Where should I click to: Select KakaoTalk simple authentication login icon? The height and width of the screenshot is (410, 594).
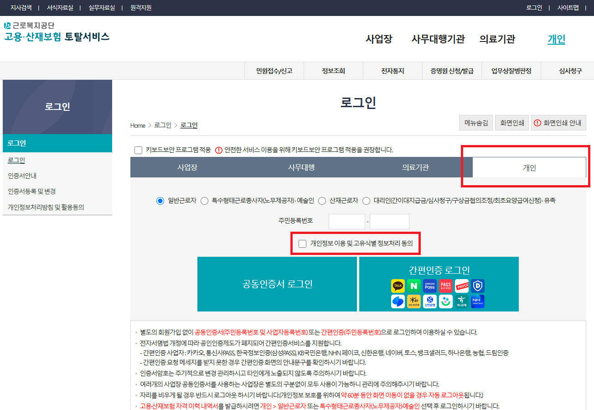pyautogui.click(x=398, y=286)
